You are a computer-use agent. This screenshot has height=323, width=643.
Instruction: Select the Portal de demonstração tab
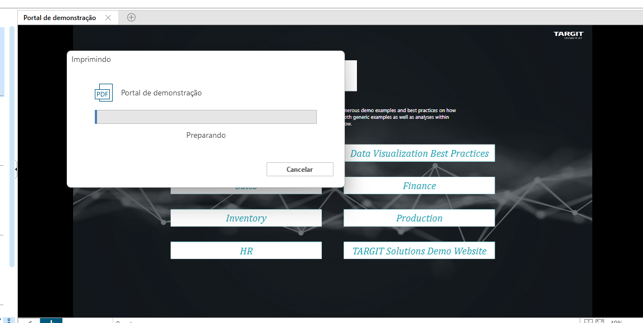(x=60, y=18)
